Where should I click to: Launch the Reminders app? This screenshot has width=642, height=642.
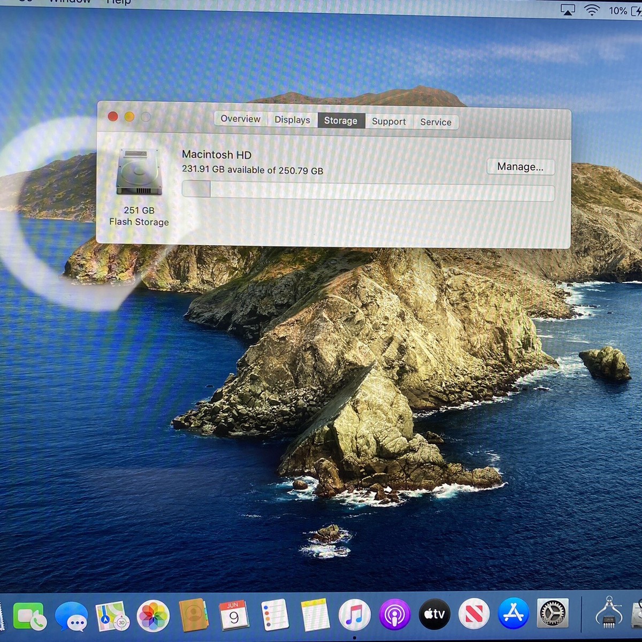point(274,615)
